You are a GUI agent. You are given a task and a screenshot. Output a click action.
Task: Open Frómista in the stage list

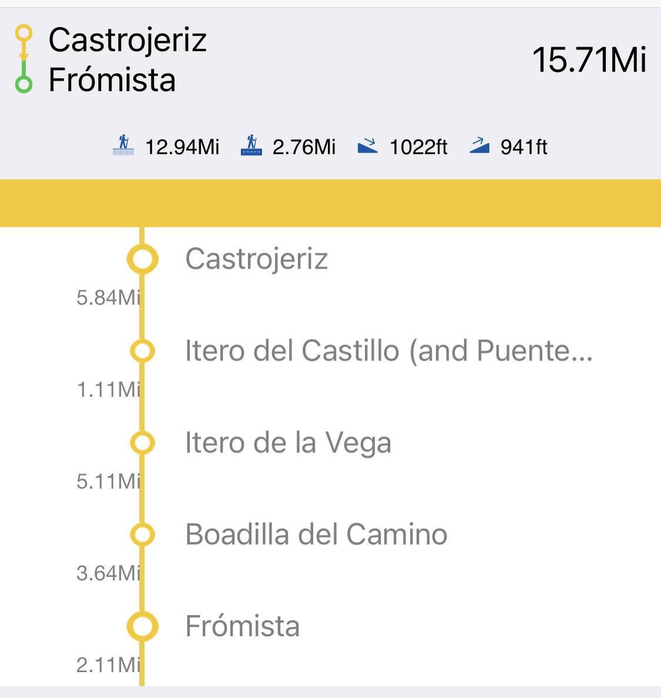coord(242,626)
